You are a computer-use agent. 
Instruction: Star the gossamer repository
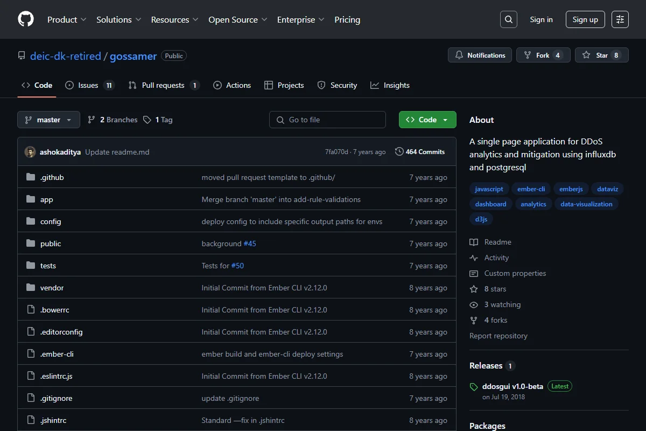click(x=601, y=55)
